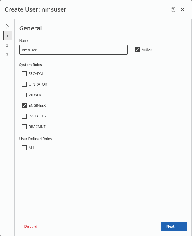Screen dimensions: 192x236
Task: Expand the step sidebar with chevron
Action: point(7,26)
